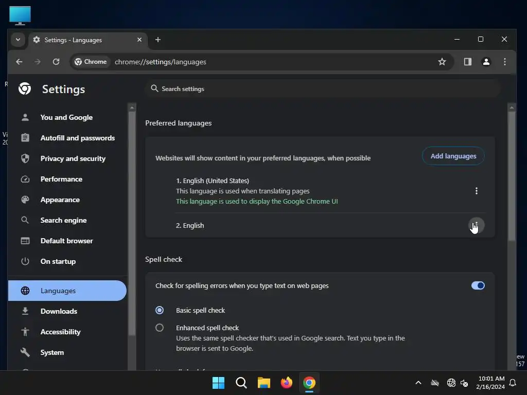Image resolution: width=527 pixels, height=395 pixels.
Task: Select the Languages sidebar item
Action: point(67,291)
